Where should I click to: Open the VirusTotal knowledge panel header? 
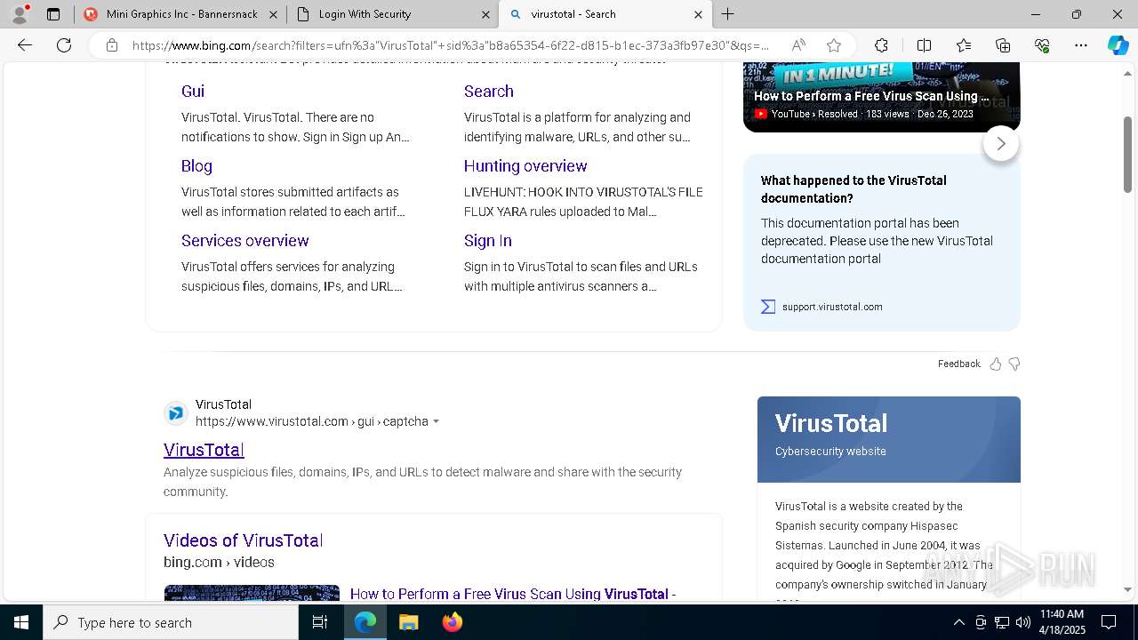point(889,439)
